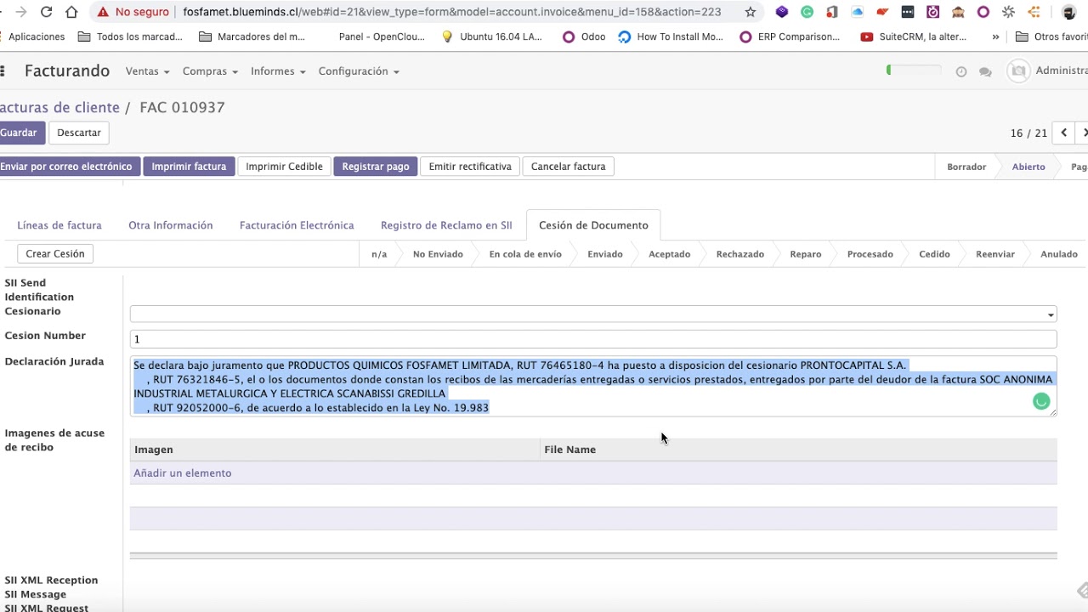The height and width of the screenshot is (612, 1088).
Task: Click Crear Cesión button
Action: click(x=55, y=253)
